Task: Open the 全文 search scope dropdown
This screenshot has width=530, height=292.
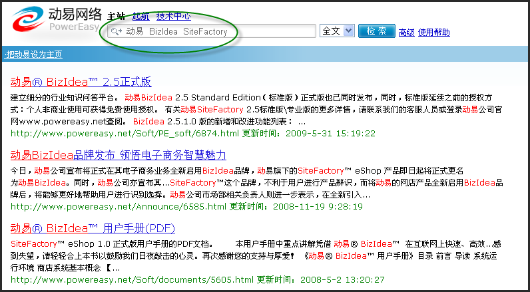Action: (339, 31)
